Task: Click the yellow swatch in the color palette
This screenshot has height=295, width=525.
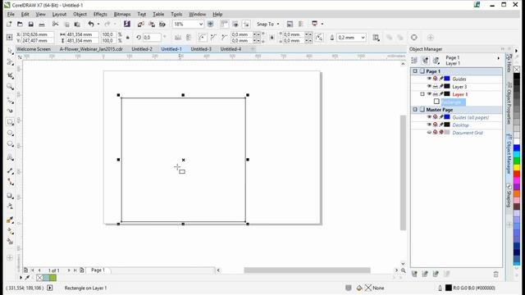Action: point(517,167)
